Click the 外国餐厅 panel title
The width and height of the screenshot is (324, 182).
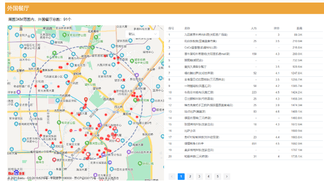pyautogui.click(x=18, y=8)
